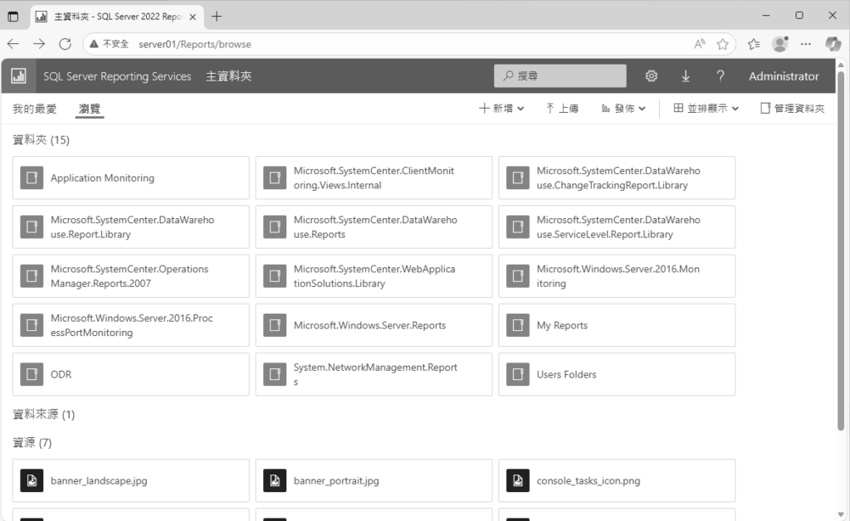This screenshot has width=850, height=521.
Task: Go forward to the next page
Action: click(x=39, y=45)
